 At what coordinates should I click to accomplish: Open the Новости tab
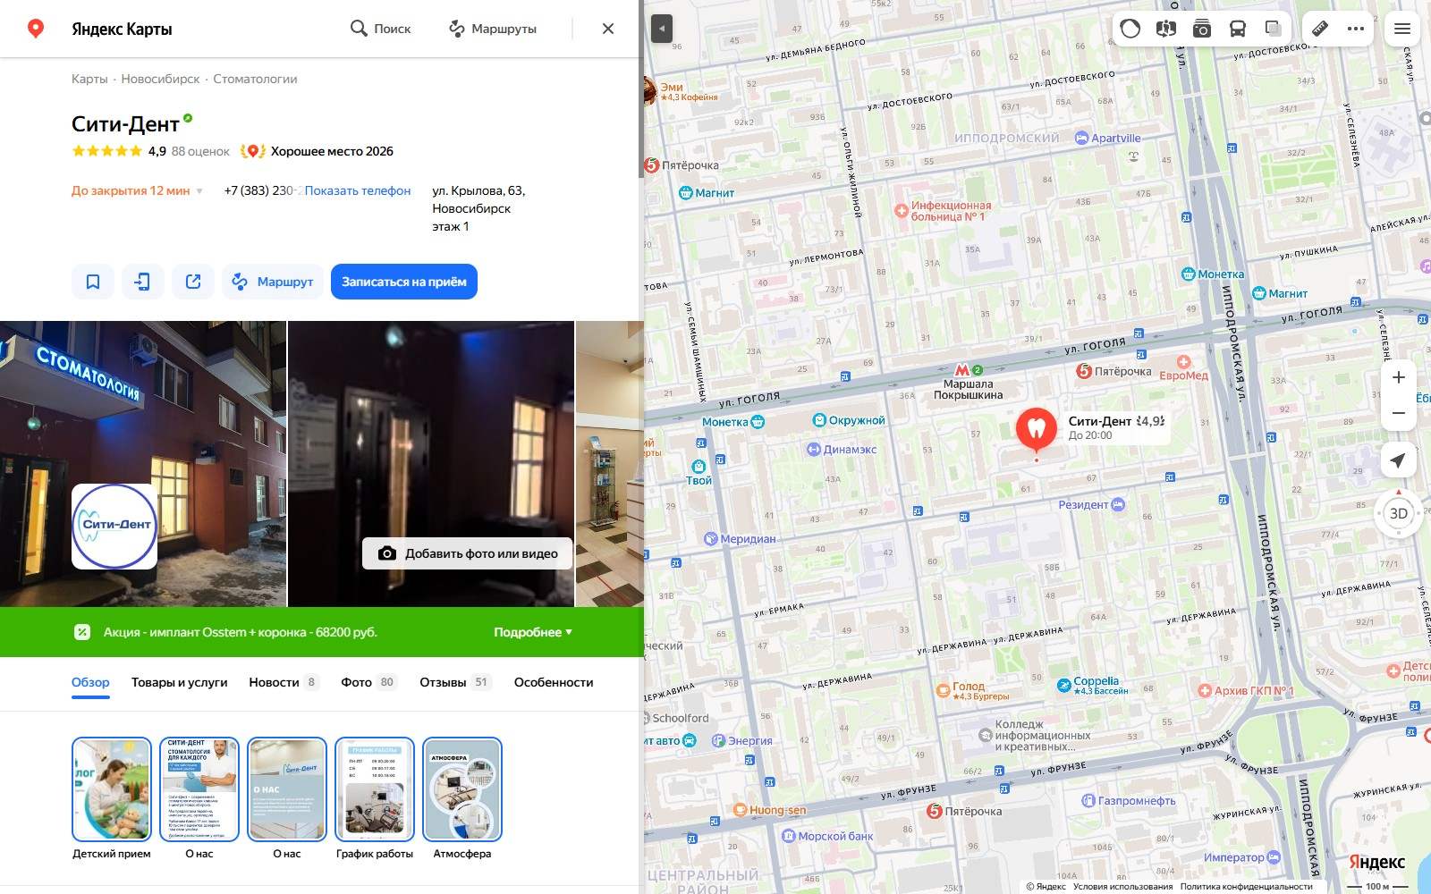tap(284, 682)
